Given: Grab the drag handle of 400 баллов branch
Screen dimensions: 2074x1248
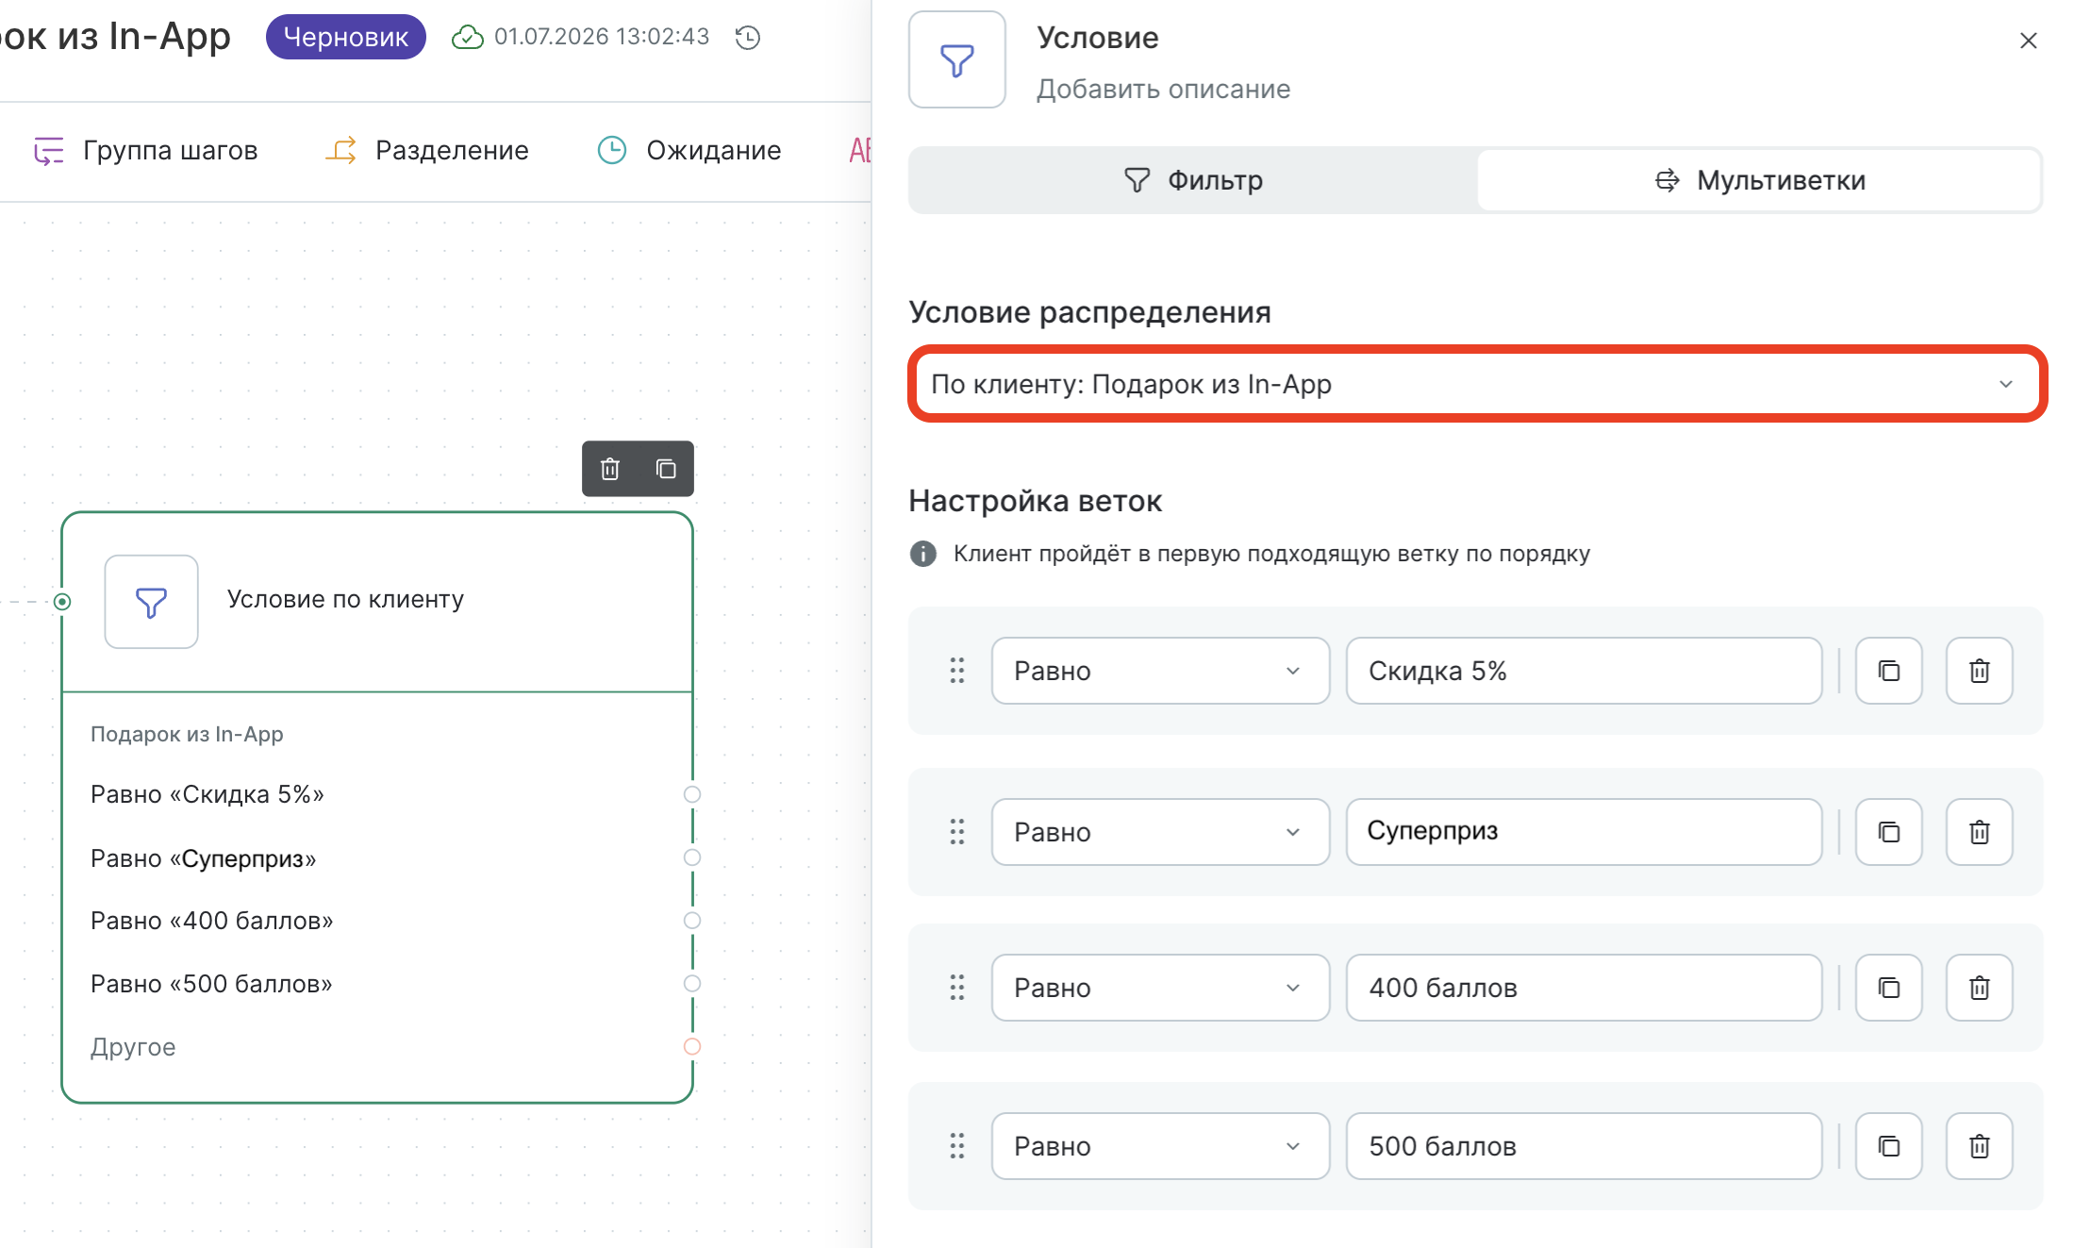Looking at the screenshot, I should click(x=957, y=988).
